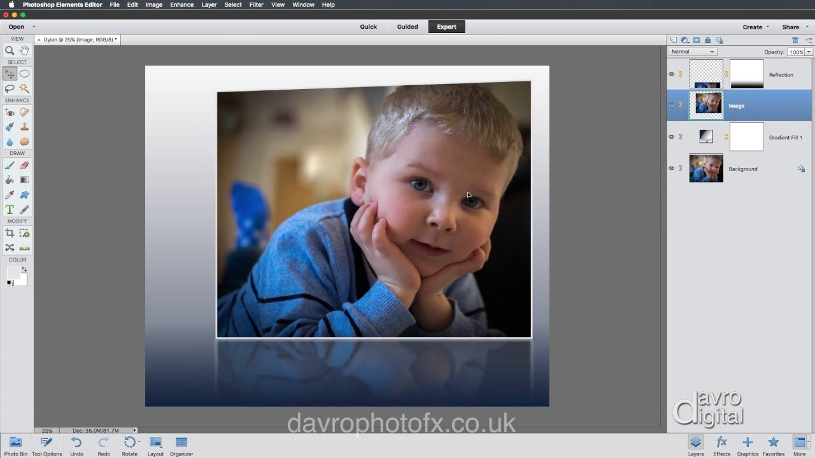Select the Lasso tool

pyautogui.click(x=10, y=88)
